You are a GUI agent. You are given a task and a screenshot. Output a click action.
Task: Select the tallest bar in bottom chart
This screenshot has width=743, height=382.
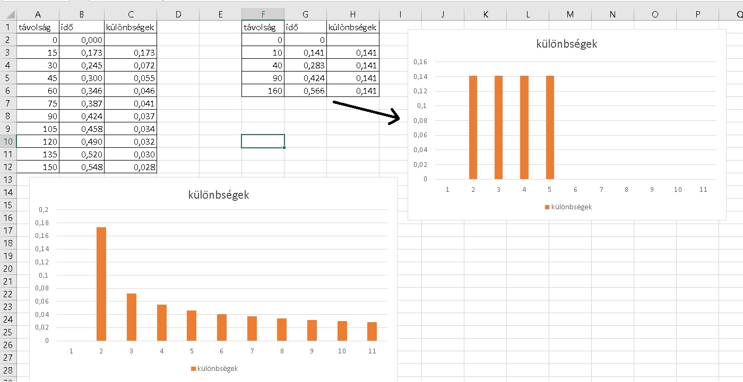[101, 284]
